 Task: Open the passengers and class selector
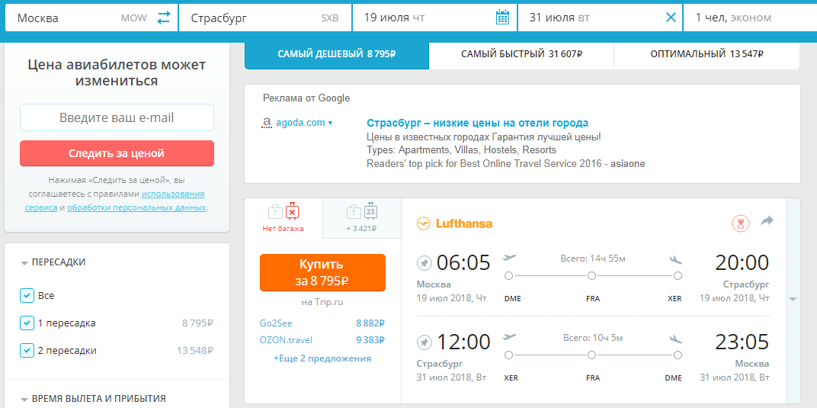[x=750, y=18]
